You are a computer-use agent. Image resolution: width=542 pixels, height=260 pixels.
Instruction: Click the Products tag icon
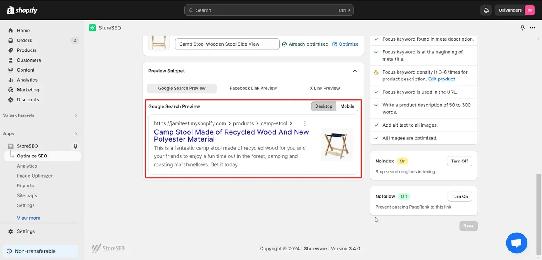tap(10, 50)
